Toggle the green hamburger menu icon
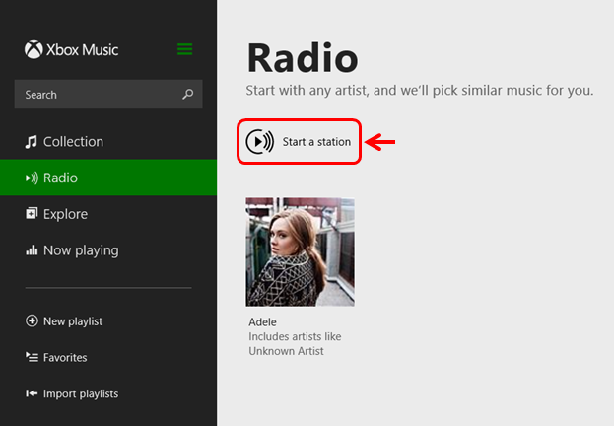 pyautogui.click(x=185, y=49)
